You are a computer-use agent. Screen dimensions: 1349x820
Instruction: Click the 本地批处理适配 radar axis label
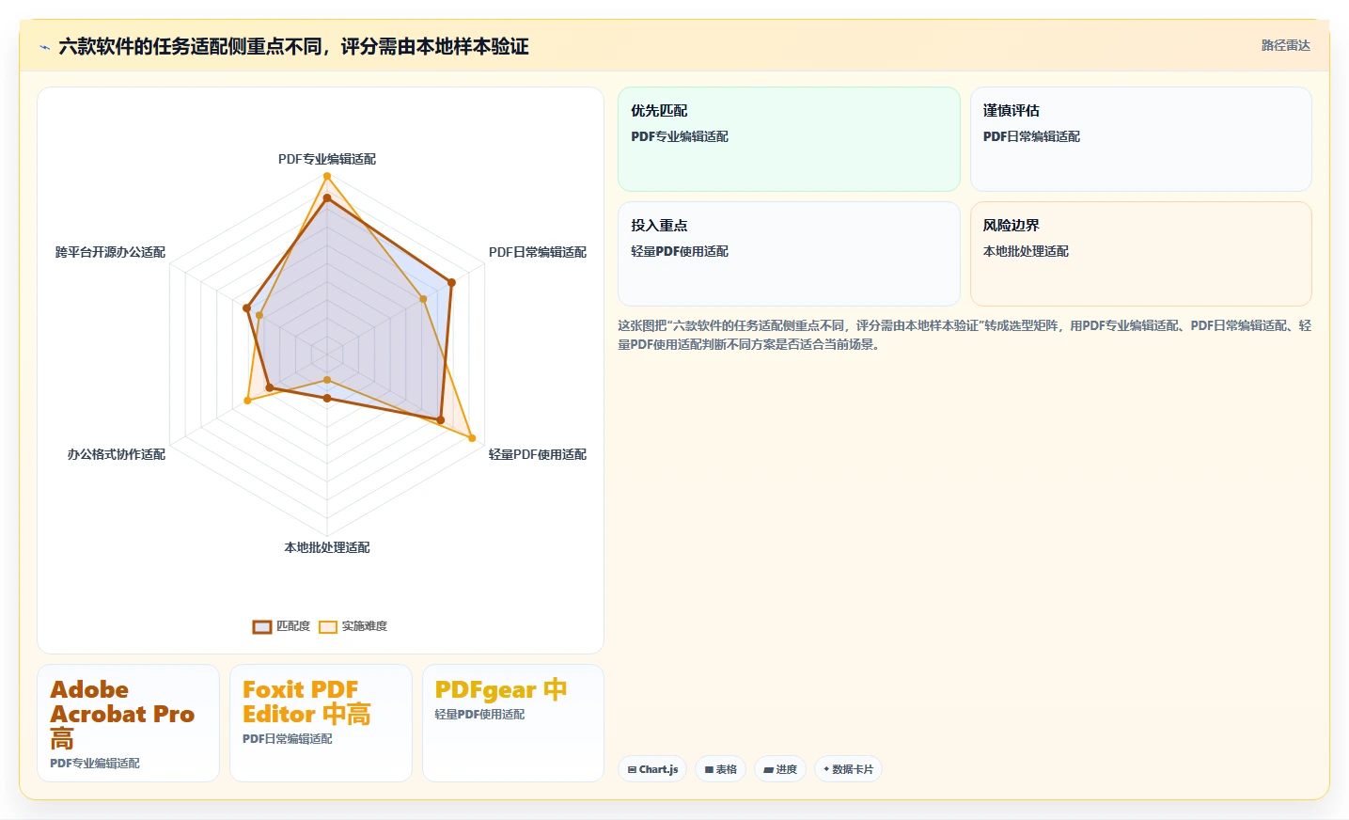[327, 547]
